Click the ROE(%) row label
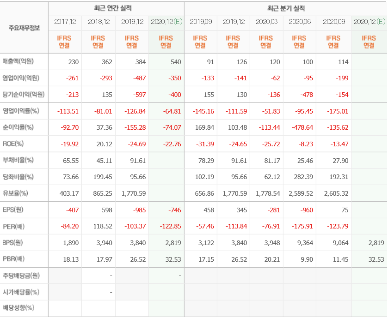This screenshot has width=388, height=318. click(x=13, y=144)
